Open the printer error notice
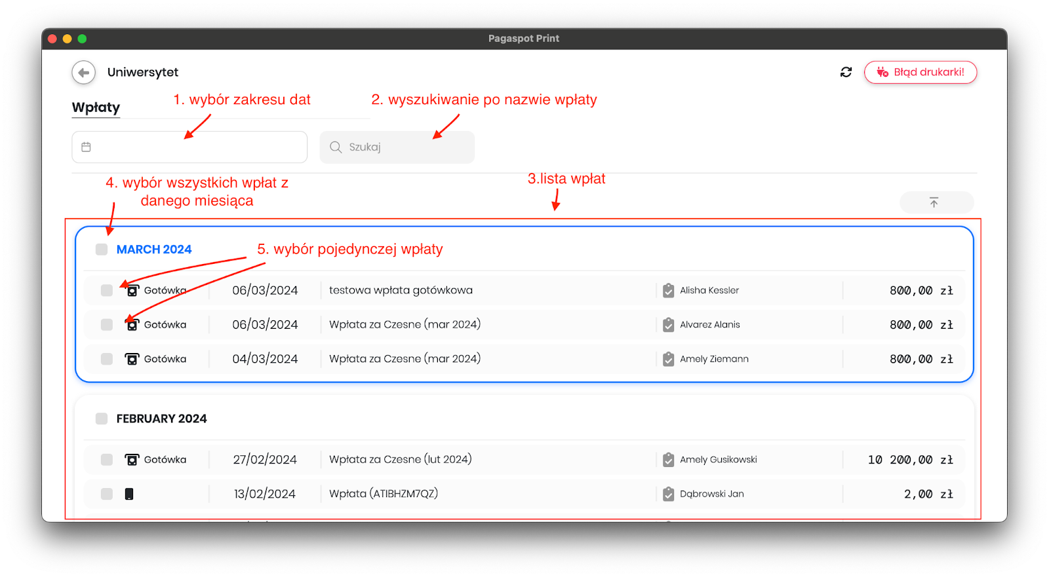The height and width of the screenshot is (577, 1049). pos(920,72)
